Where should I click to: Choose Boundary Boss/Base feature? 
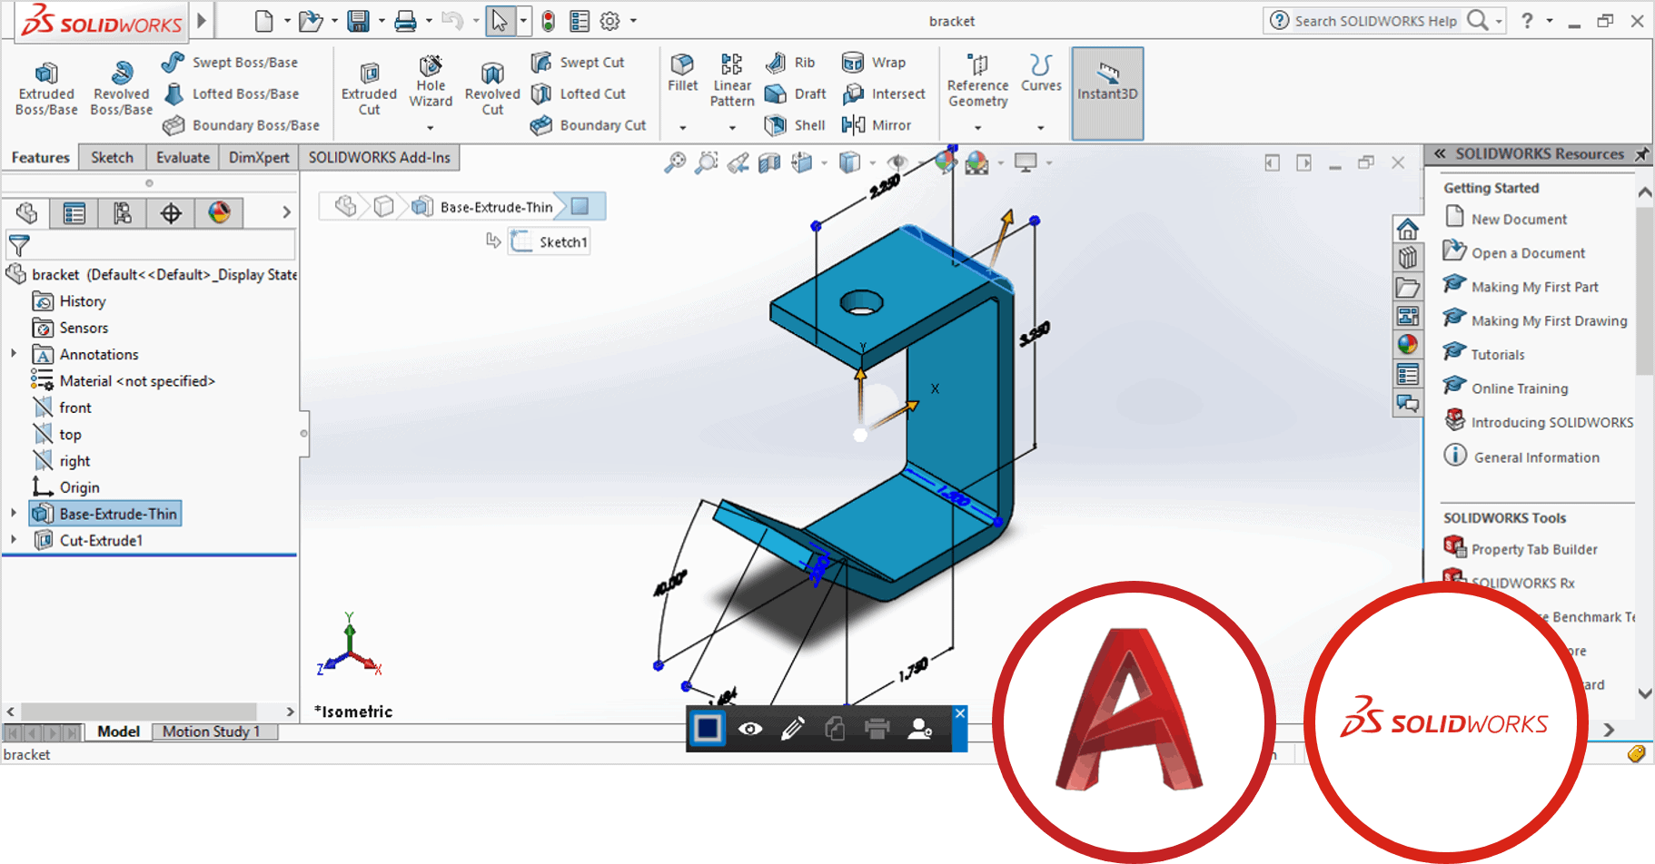click(241, 125)
